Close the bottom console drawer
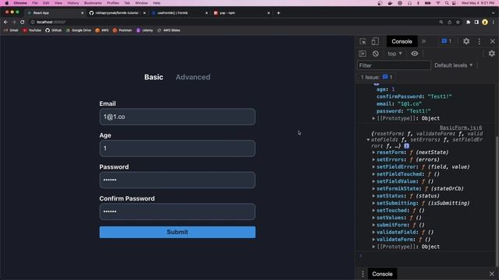Image resolution: width=499 pixels, height=280 pixels. point(492,274)
